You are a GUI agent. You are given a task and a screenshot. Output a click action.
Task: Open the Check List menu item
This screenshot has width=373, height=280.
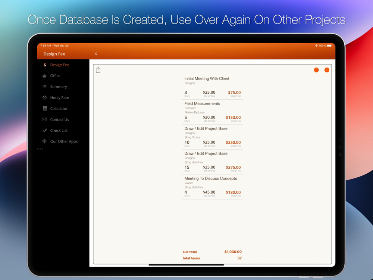59,130
